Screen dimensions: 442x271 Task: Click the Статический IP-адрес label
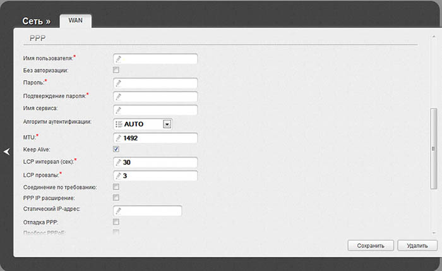tap(52, 209)
